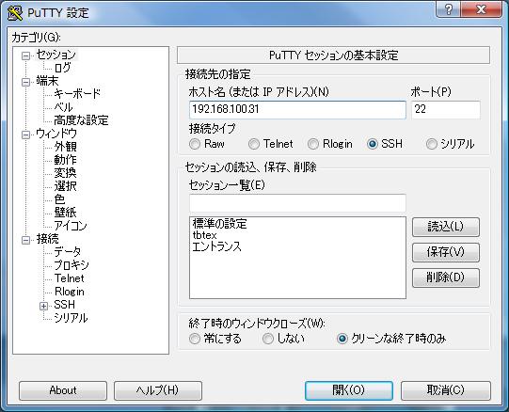This screenshot has height=412, width=509.
Task: Click the 読込(L) load button
Action: click(x=446, y=227)
